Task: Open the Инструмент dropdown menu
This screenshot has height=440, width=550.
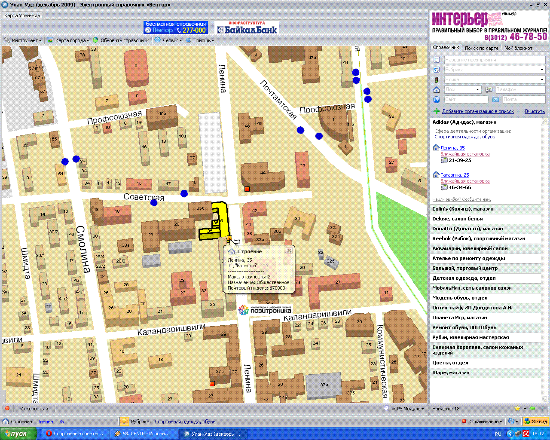Action: click(x=23, y=40)
